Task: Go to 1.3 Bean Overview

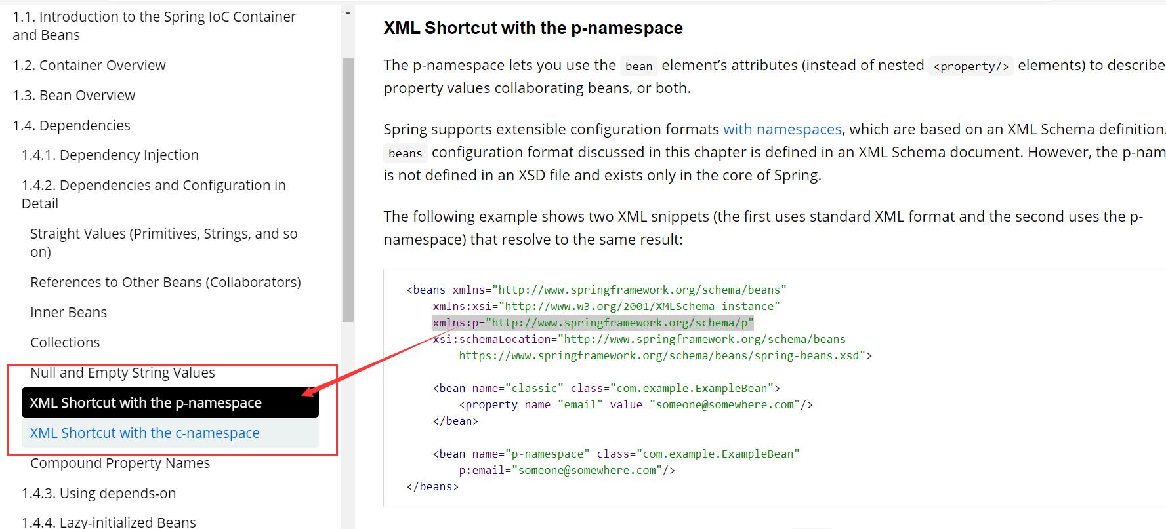Action: click(x=74, y=95)
